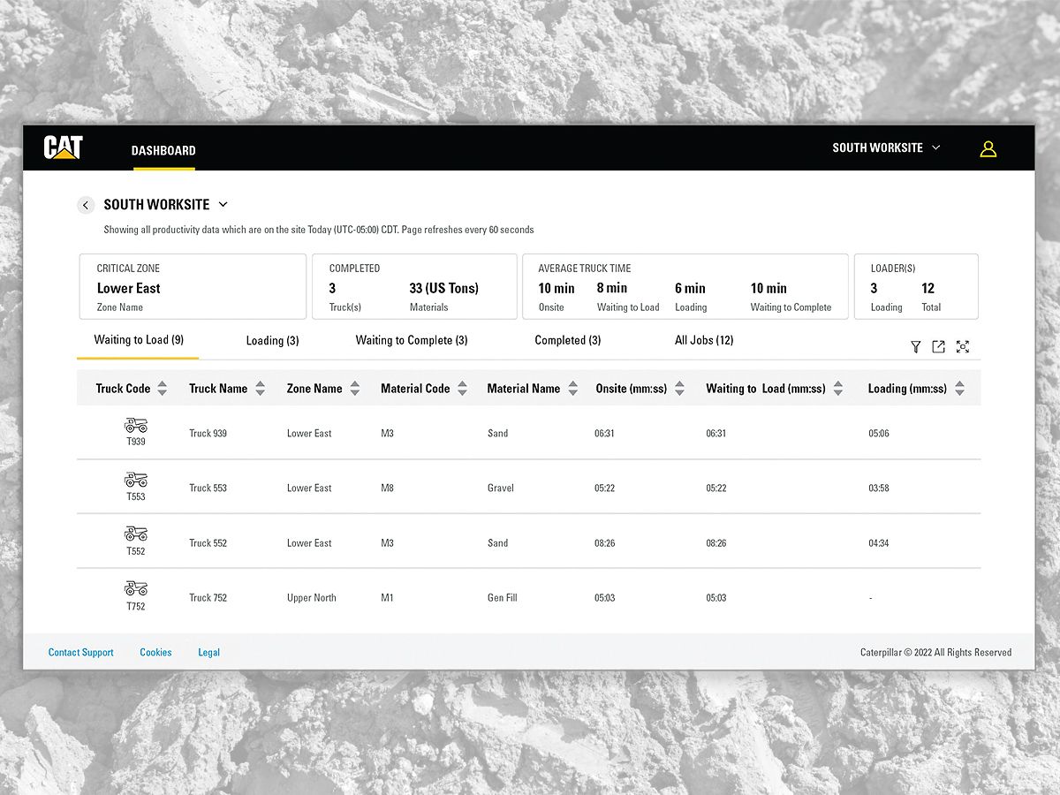Screen dimensions: 1060x795
Task: Expand the South Worksite page title chevron
Action: click(223, 205)
